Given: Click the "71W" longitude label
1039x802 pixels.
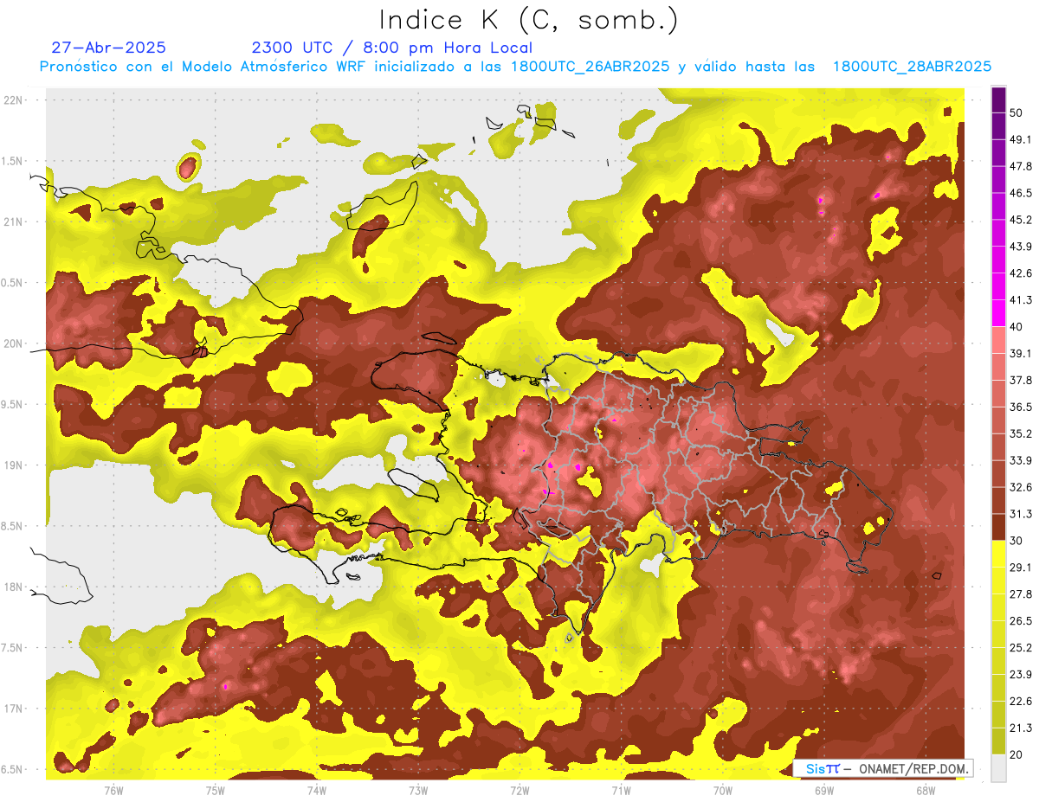Looking at the screenshot, I should [621, 790].
